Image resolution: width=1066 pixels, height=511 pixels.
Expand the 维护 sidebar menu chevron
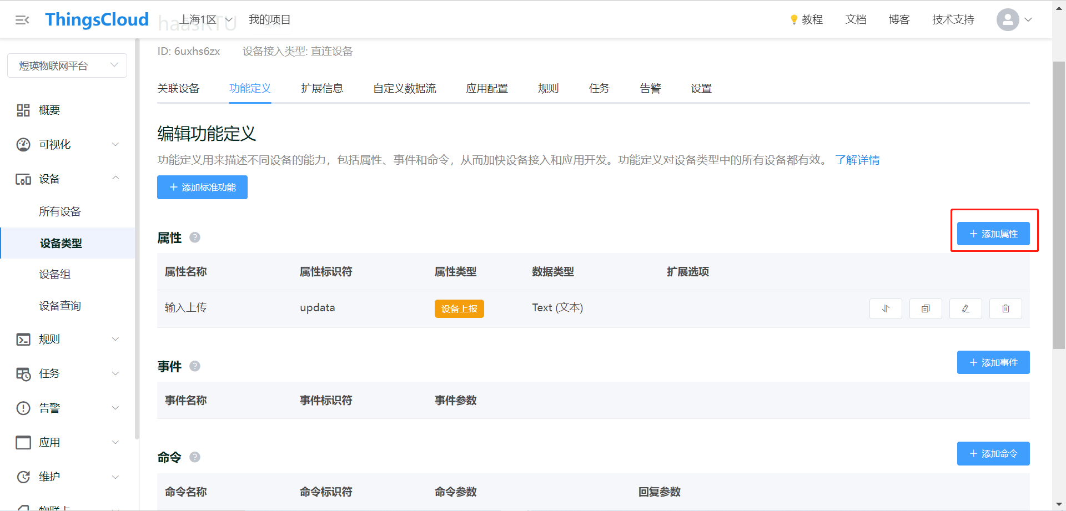pyautogui.click(x=115, y=477)
